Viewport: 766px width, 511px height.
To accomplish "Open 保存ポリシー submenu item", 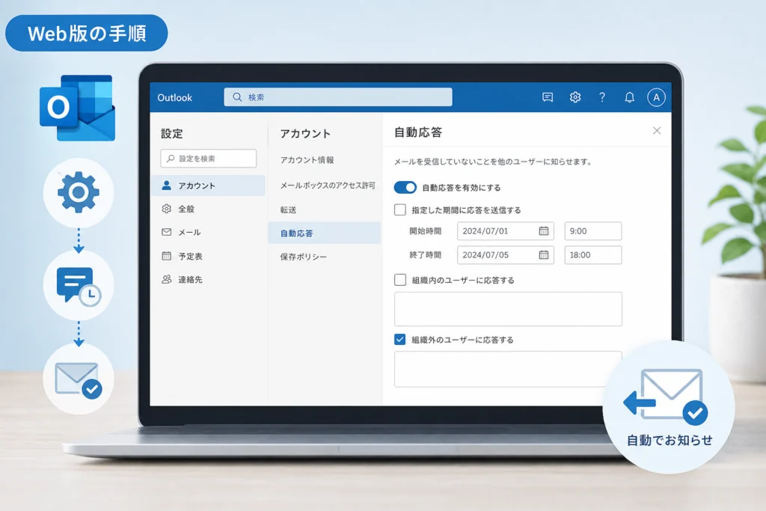I will tap(304, 257).
